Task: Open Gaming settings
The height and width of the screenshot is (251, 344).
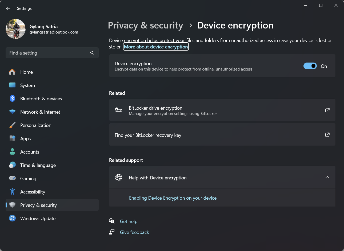Action: point(52,178)
